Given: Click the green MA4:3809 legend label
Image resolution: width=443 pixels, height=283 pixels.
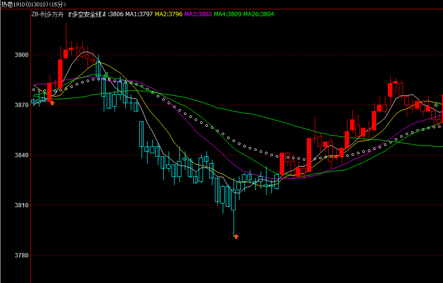Looking at the screenshot, I should pos(228,14).
